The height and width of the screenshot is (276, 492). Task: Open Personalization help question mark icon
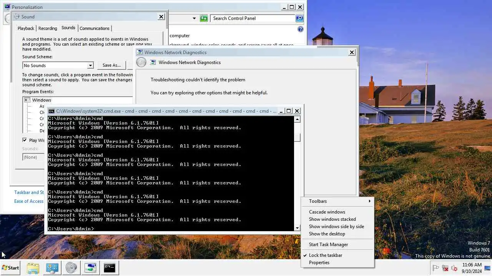tap(301, 29)
